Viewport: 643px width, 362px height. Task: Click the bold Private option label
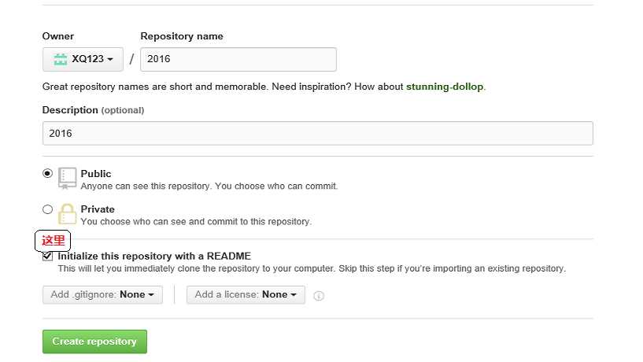tap(98, 209)
